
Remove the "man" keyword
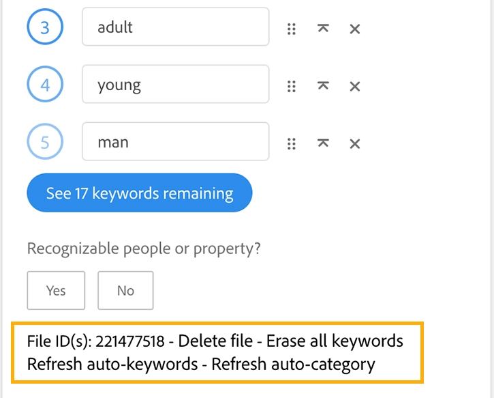click(x=355, y=144)
